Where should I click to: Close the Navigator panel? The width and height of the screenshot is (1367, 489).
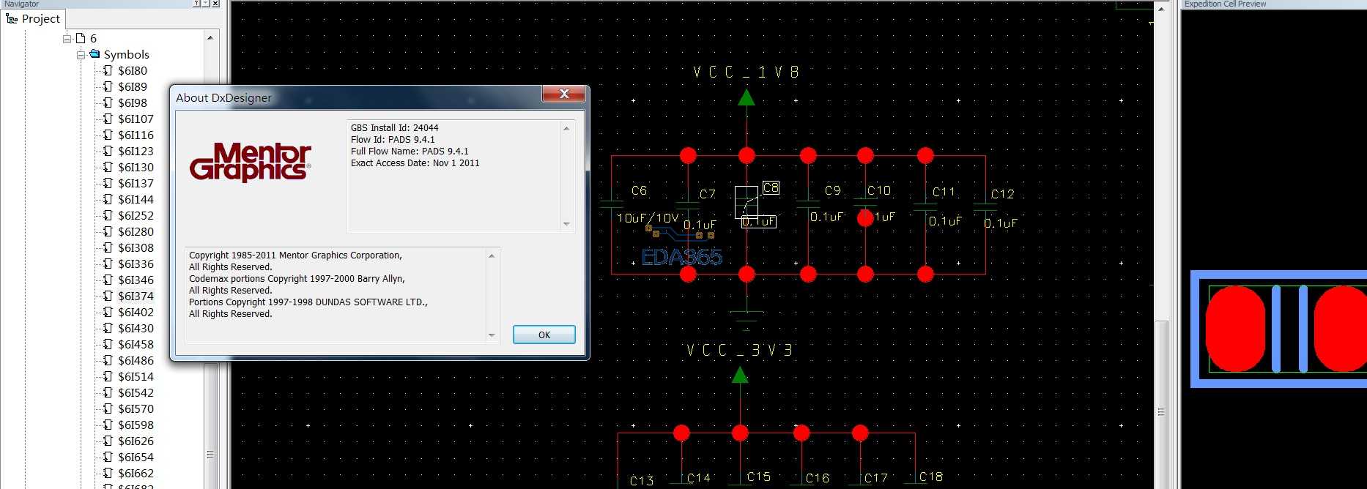215,4
